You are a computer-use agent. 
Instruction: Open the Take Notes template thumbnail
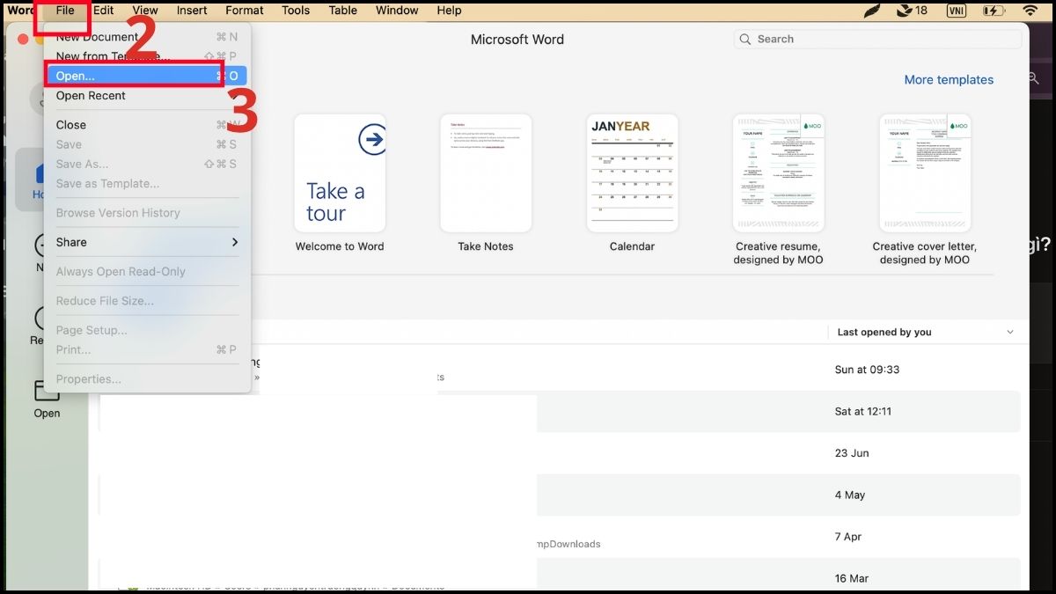coord(486,173)
